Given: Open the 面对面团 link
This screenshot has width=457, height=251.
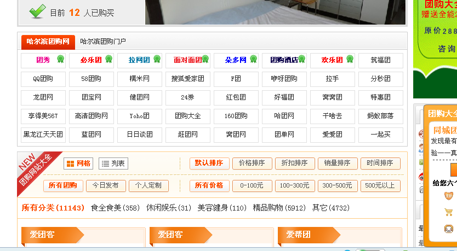Looking at the screenshot, I should [188, 60].
